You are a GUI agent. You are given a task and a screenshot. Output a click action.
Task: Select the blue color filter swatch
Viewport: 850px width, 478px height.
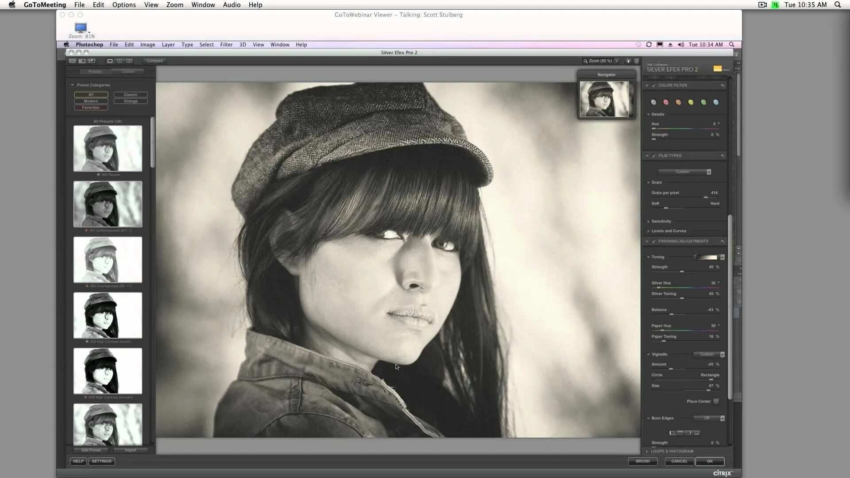tap(716, 102)
